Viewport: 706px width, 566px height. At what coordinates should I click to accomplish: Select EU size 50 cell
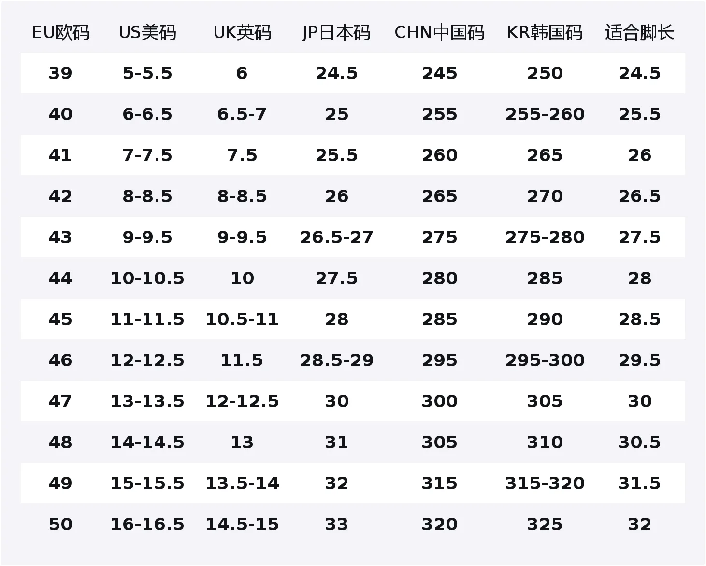pos(60,525)
